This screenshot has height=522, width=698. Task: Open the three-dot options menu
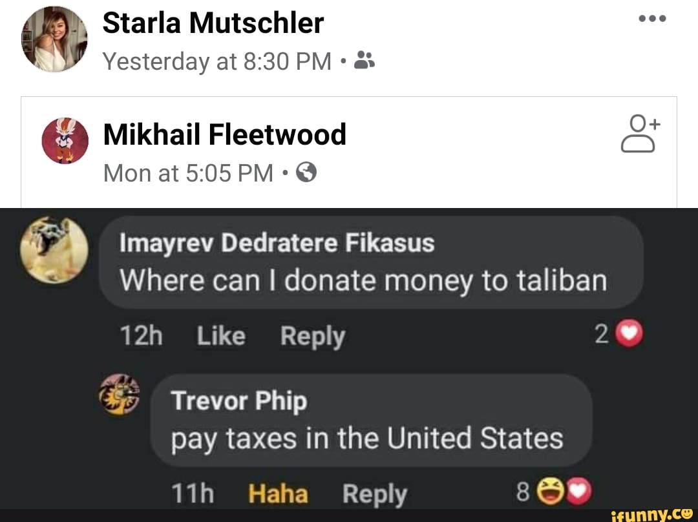tap(651, 18)
